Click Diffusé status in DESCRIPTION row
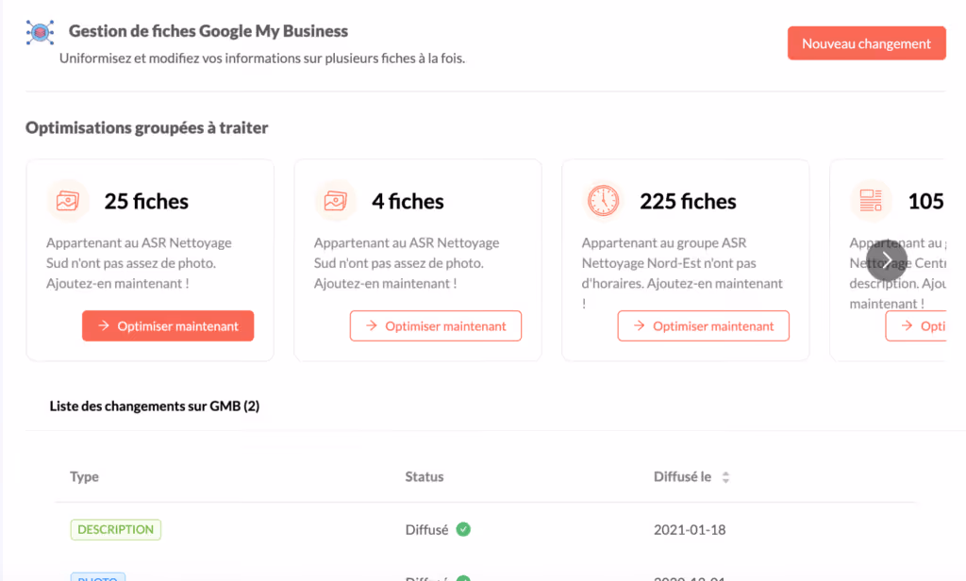This screenshot has height=581, width=966. pos(427,530)
